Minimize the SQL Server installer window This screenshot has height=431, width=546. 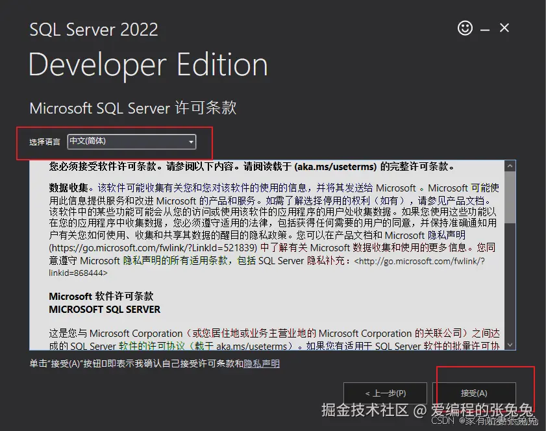[x=485, y=31]
